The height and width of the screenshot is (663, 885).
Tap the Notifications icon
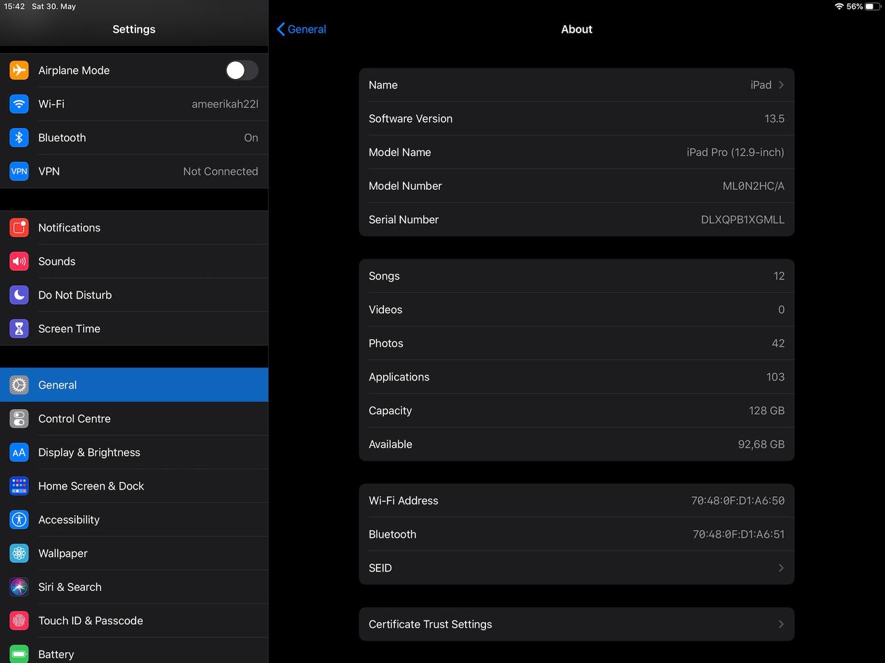pos(19,227)
